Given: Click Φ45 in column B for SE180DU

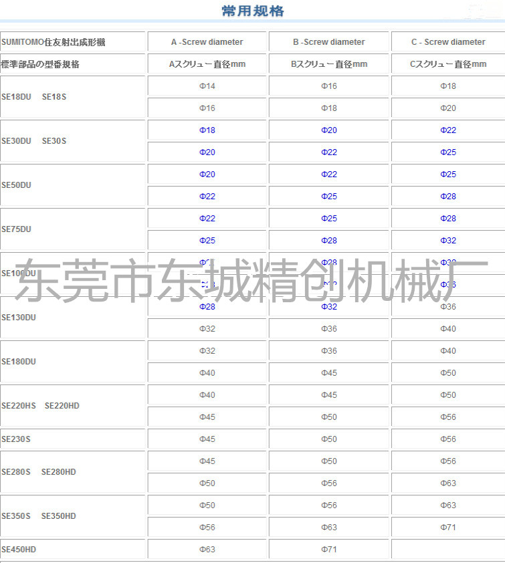Looking at the screenshot, I should tap(329, 373).
